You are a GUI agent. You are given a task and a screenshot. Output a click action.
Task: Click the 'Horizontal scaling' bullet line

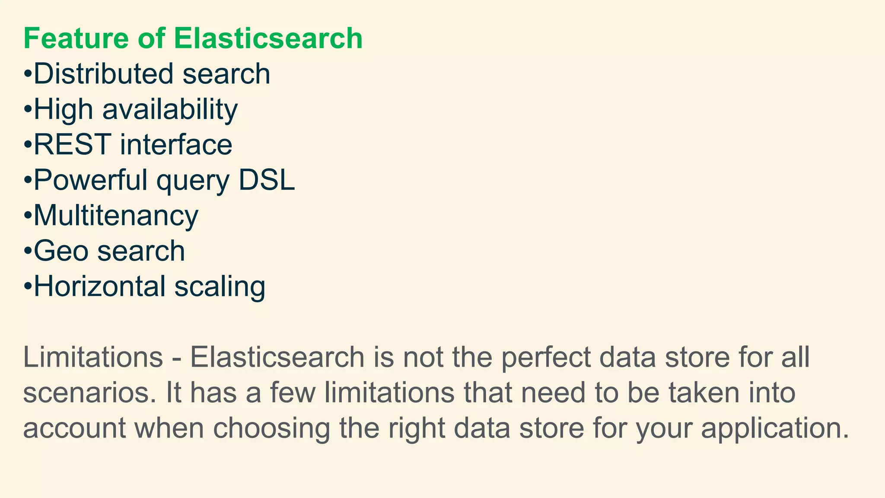[x=149, y=286]
